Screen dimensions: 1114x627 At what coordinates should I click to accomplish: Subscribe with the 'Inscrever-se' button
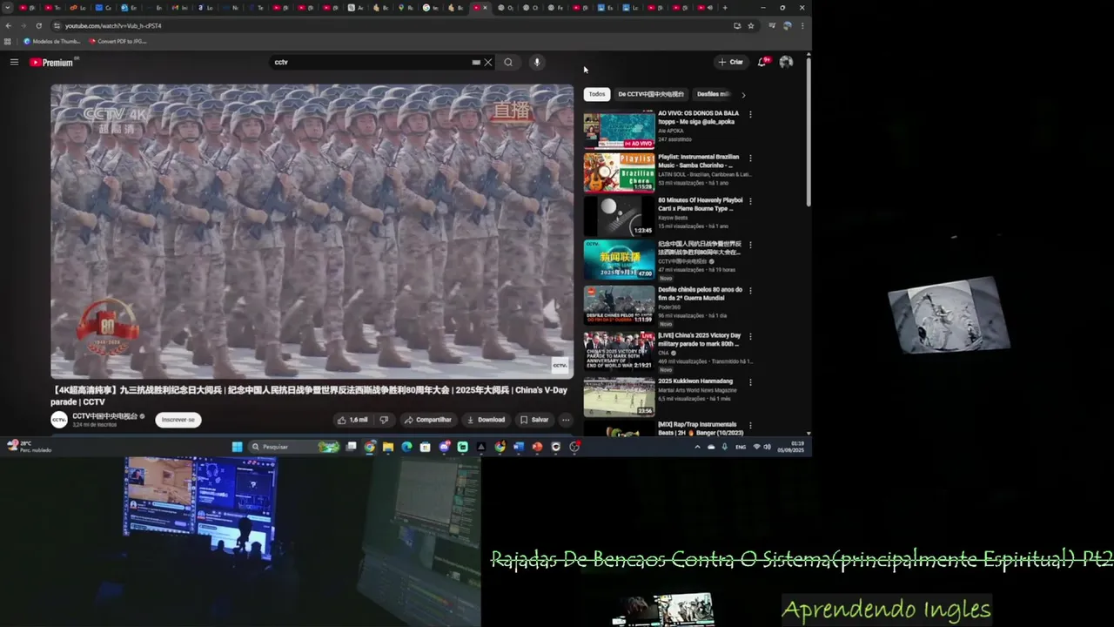(178, 420)
